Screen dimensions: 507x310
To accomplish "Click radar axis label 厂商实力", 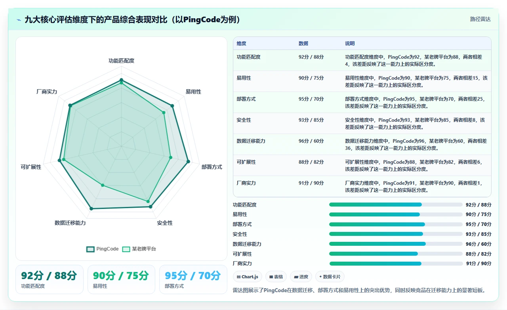I will (x=47, y=92).
